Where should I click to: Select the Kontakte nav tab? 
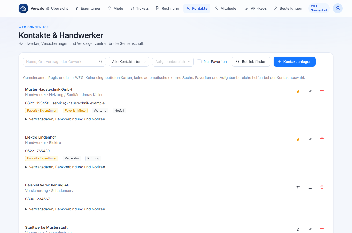click(x=197, y=8)
